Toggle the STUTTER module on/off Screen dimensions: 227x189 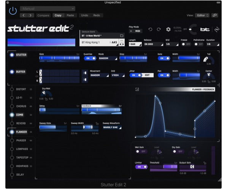12,55
